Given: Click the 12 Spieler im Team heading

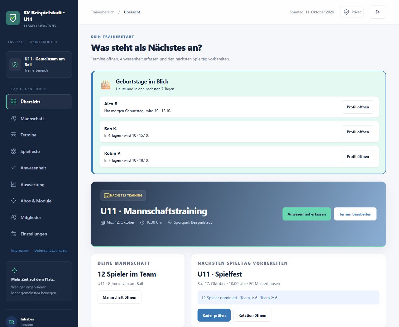Looking at the screenshot, I should pyautogui.click(x=127, y=274).
